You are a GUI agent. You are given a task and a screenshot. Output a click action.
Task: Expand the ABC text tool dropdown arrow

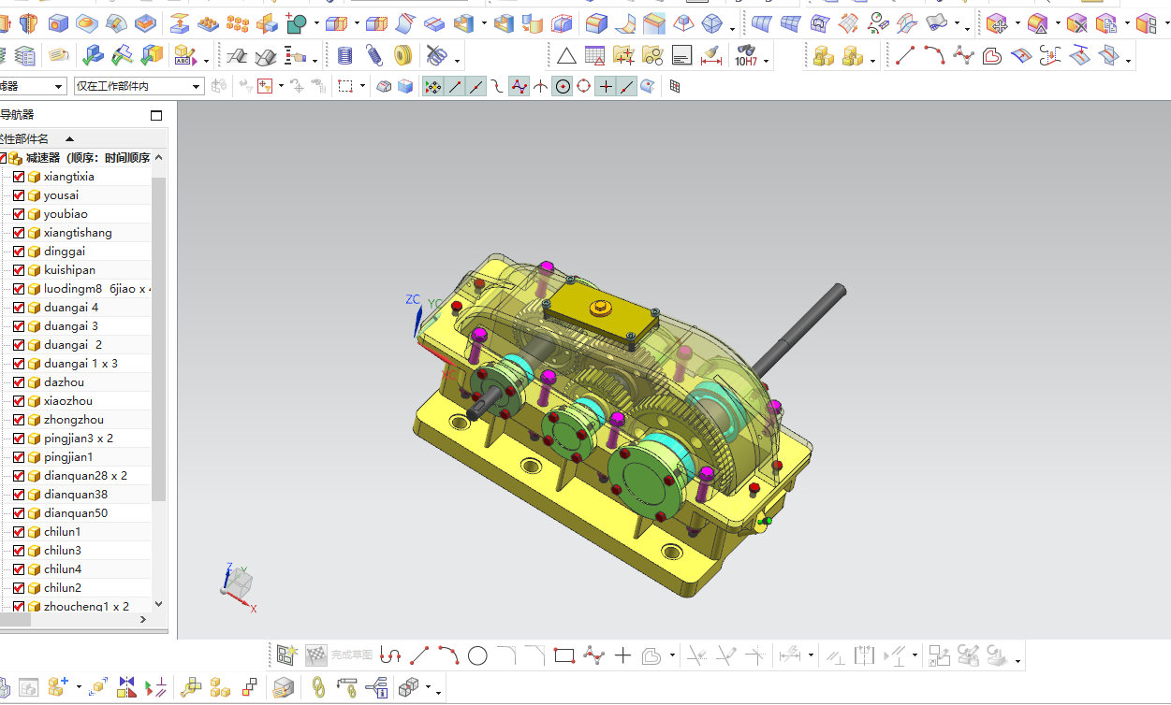(x=206, y=62)
